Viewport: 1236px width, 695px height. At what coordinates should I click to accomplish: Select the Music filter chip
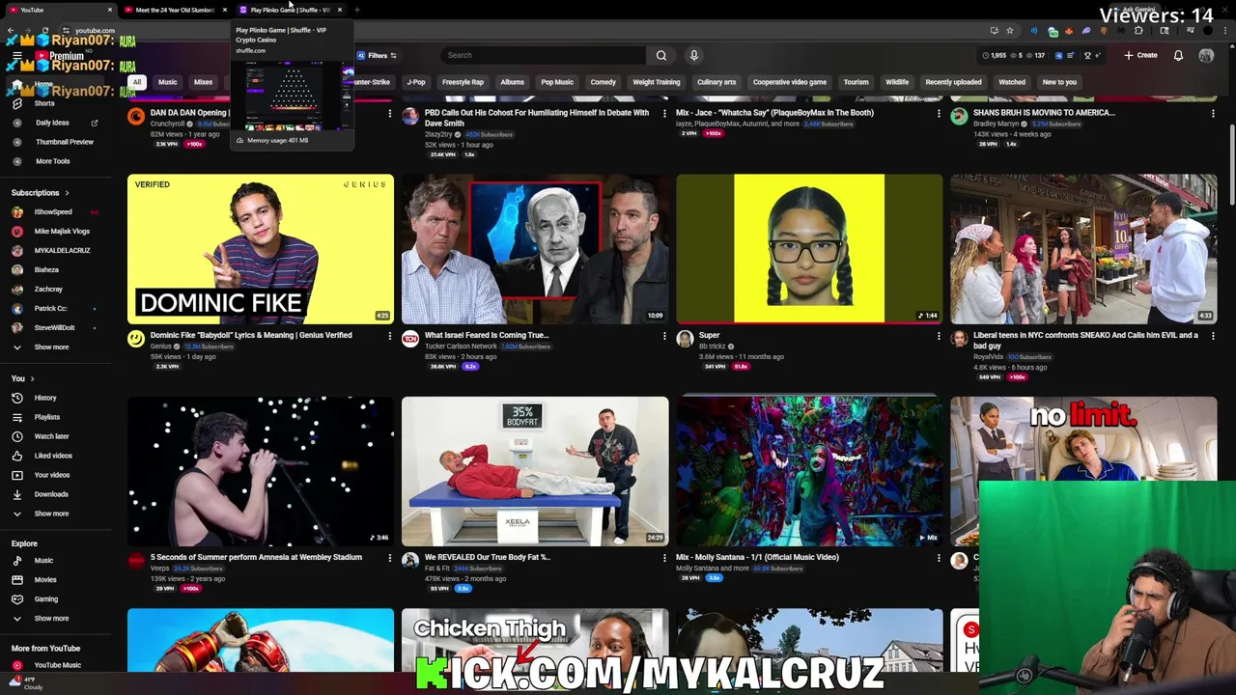168,82
